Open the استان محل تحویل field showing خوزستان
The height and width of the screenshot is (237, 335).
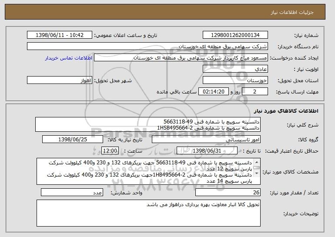235,80
